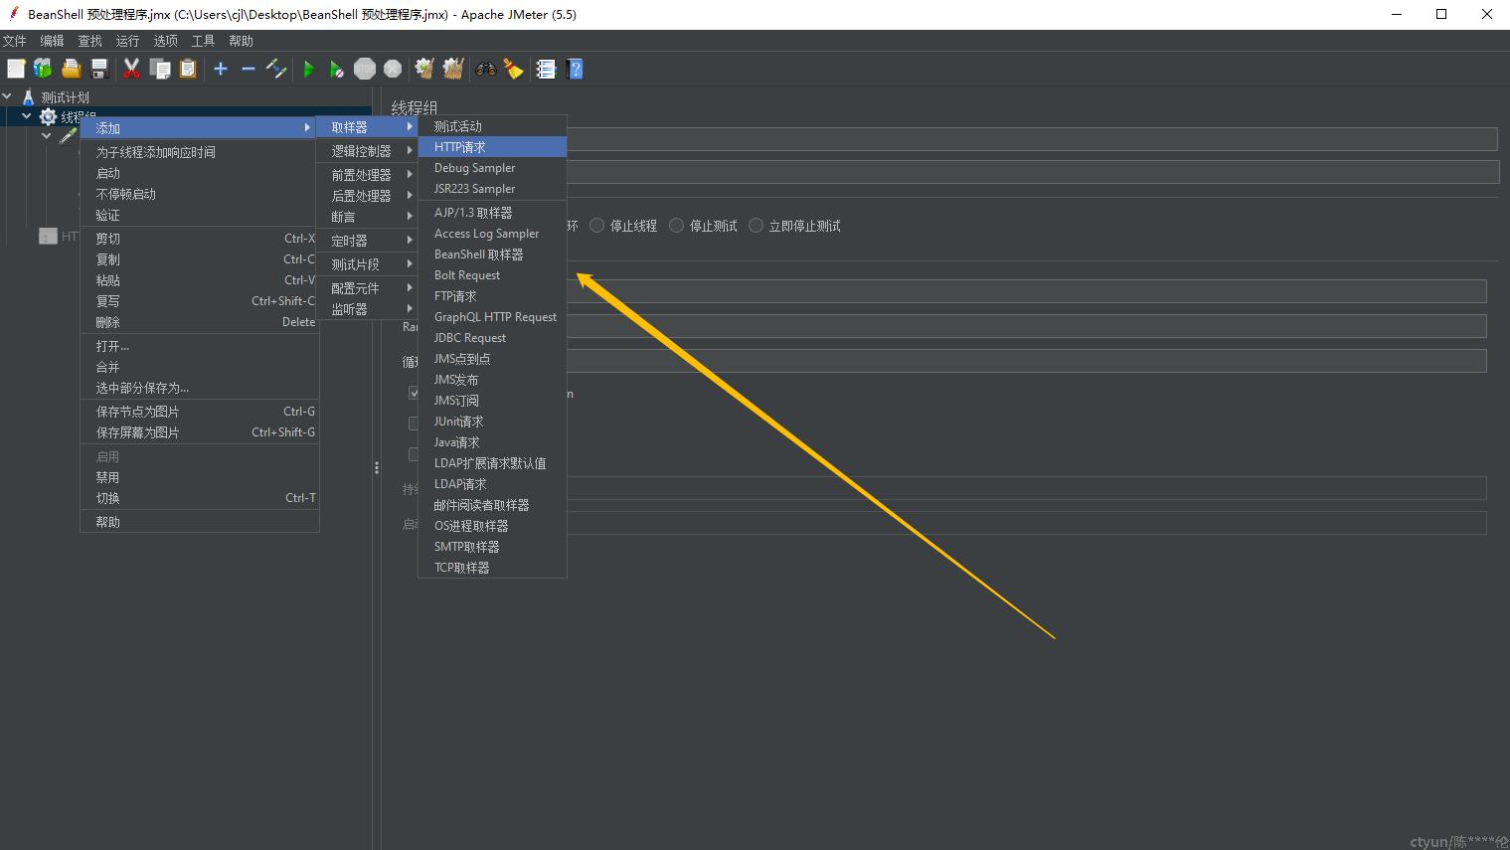Click the thread group comments input field
This screenshot has height=850, width=1510.
click(x=1032, y=172)
